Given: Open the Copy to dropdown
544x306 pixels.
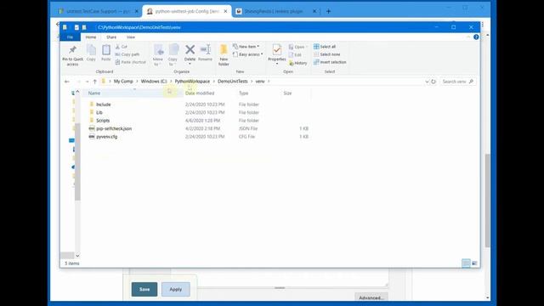Looking at the screenshot, I should coord(173,55).
